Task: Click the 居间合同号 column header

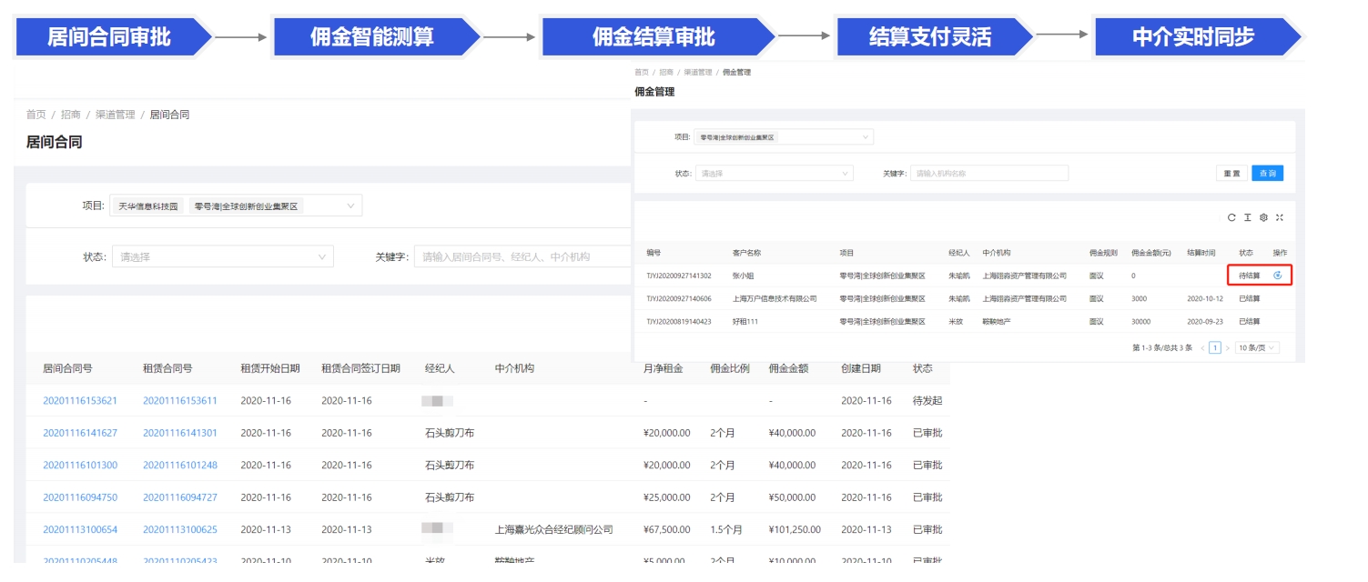Action: point(67,368)
